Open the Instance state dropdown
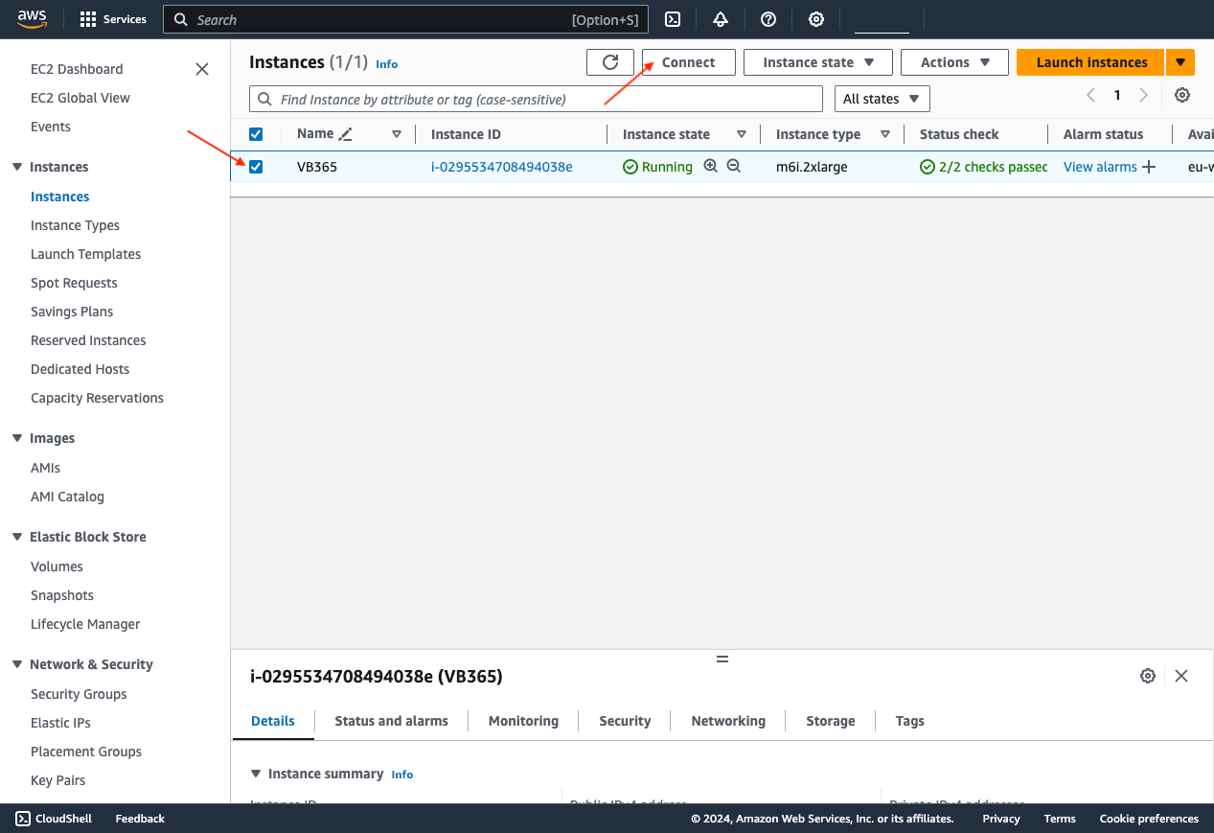1214x833 pixels. pos(817,61)
